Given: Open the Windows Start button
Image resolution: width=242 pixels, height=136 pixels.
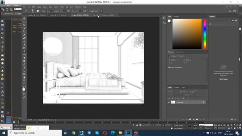Looking at the screenshot, I should tap(3, 133).
